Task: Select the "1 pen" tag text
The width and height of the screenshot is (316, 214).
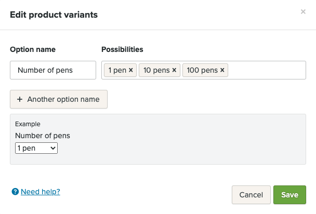Action: (117, 70)
